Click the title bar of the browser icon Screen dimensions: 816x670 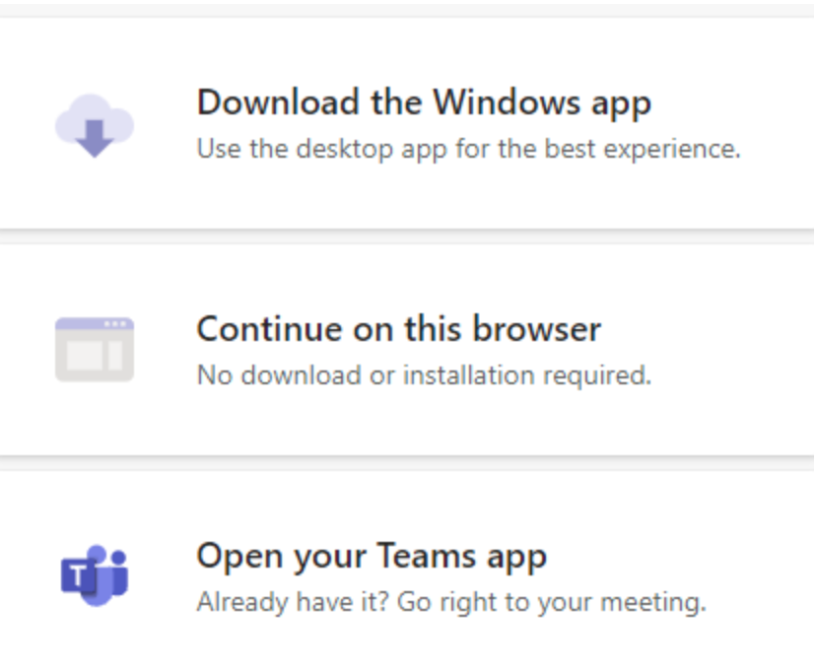point(94,324)
